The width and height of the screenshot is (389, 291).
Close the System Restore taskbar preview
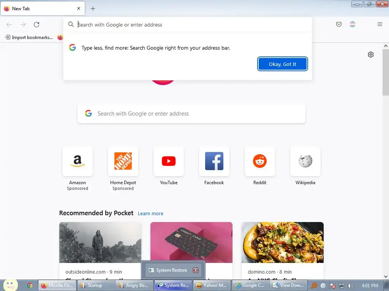(196, 270)
